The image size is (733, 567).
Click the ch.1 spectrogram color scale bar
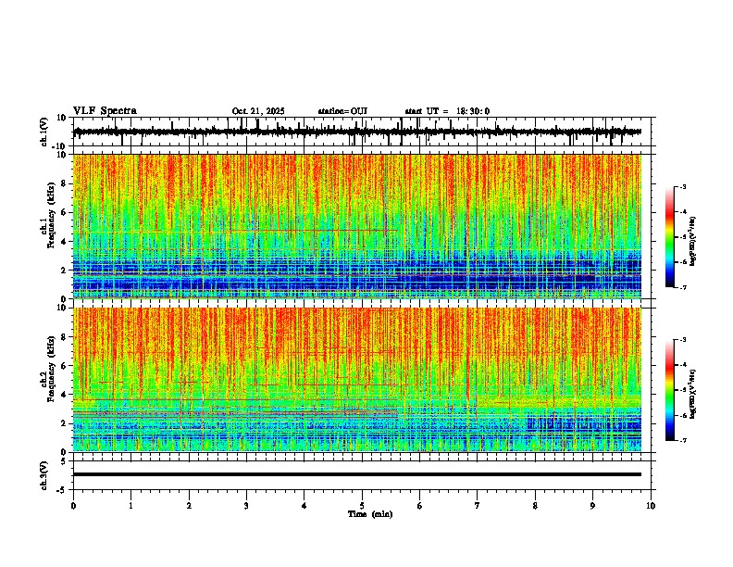coord(669,237)
